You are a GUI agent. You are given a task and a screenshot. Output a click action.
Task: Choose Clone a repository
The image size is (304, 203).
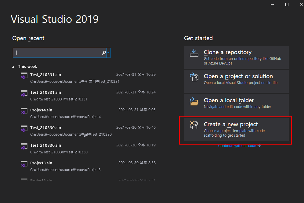click(236, 58)
